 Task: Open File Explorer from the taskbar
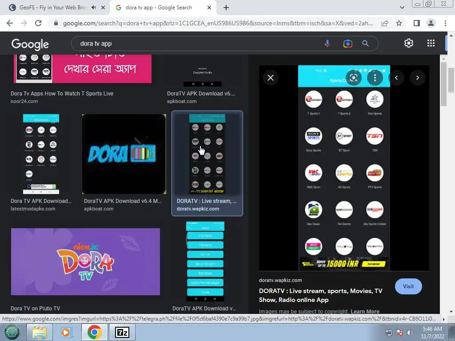pos(40,332)
